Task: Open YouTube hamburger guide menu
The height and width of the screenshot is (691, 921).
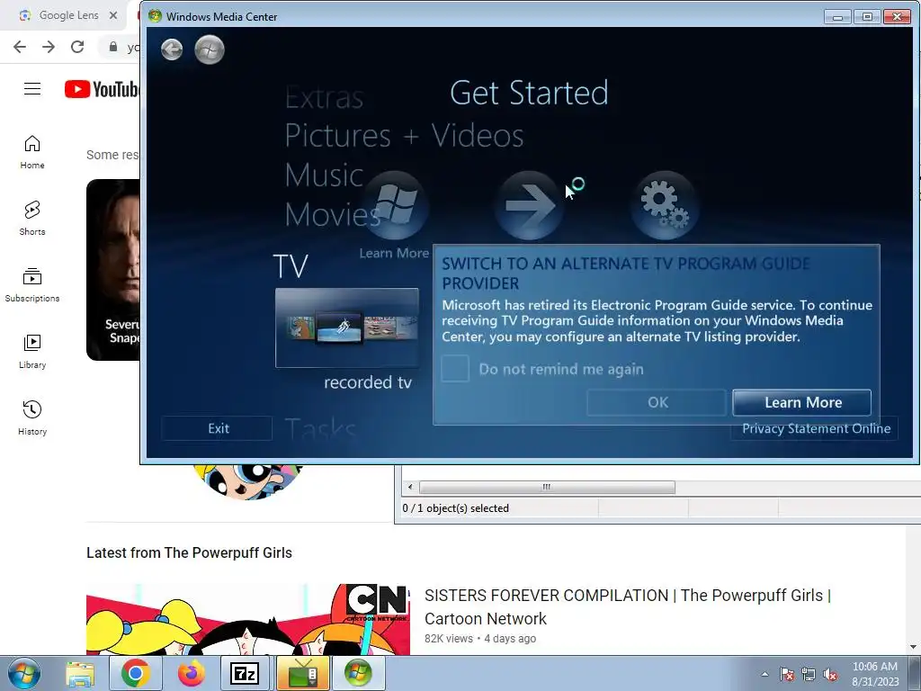Action: (x=32, y=89)
